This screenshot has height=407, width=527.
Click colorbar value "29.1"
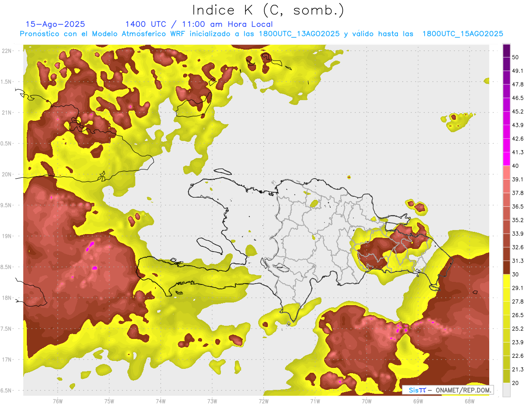[x=517, y=288]
